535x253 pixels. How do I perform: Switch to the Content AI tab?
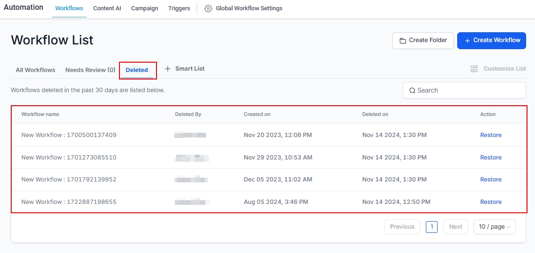point(107,8)
